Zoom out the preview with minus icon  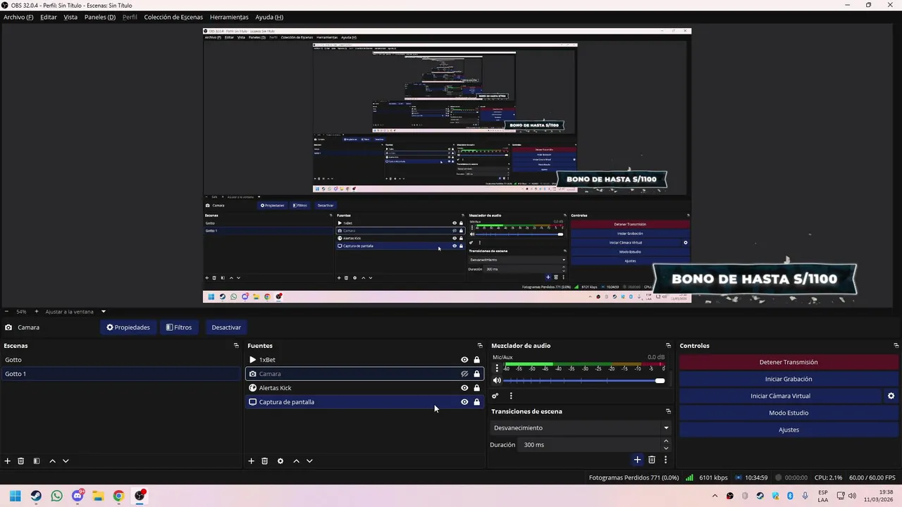click(x=6, y=311)
